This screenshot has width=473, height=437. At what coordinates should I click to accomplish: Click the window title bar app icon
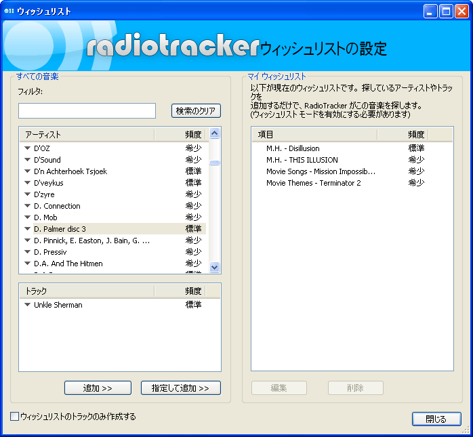[x=9, y=12]
